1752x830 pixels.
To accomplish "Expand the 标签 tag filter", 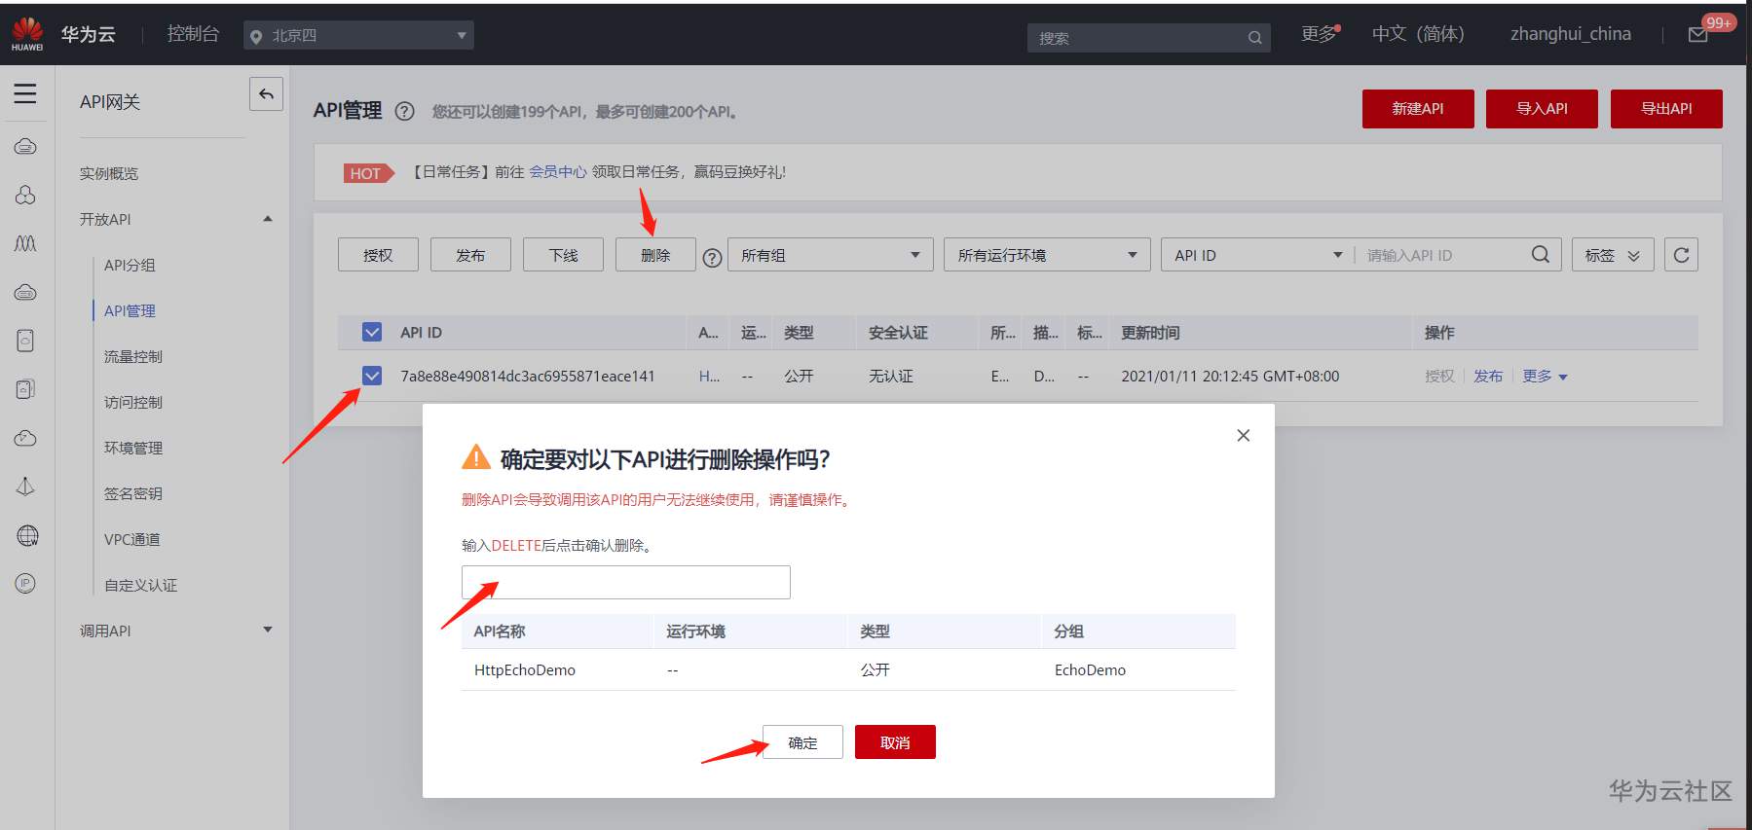I will coord(1613,255).
